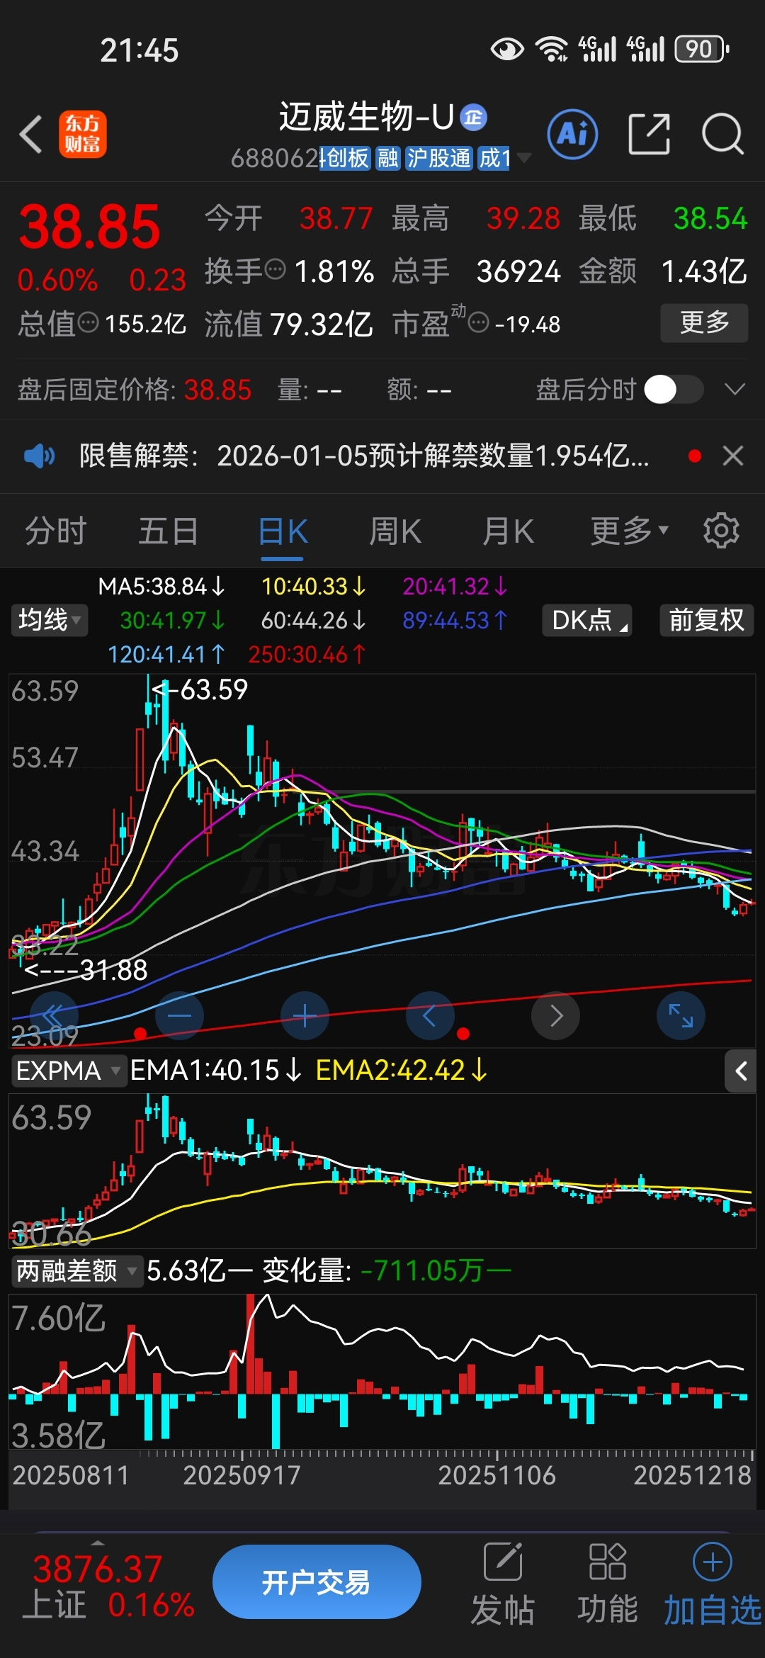Tap the status bar battery indicator
The width and height of the screenshot is (765, 1658).
[x=702, y=49]
